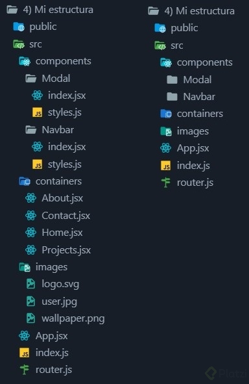Click the image file icon beside logo.svg
This screenshot has width=249, height=384.
(30, 284)
